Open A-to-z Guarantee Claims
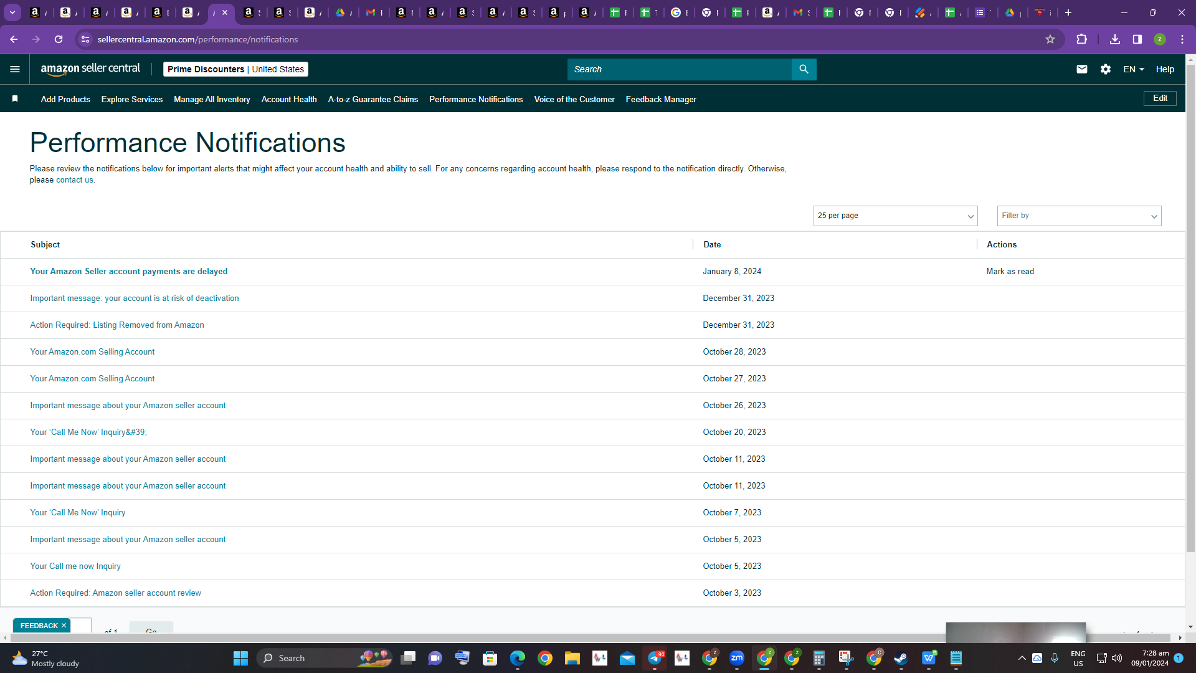Image resolution: width=1196 pixels, height=673 pixels. click(373, 99)
